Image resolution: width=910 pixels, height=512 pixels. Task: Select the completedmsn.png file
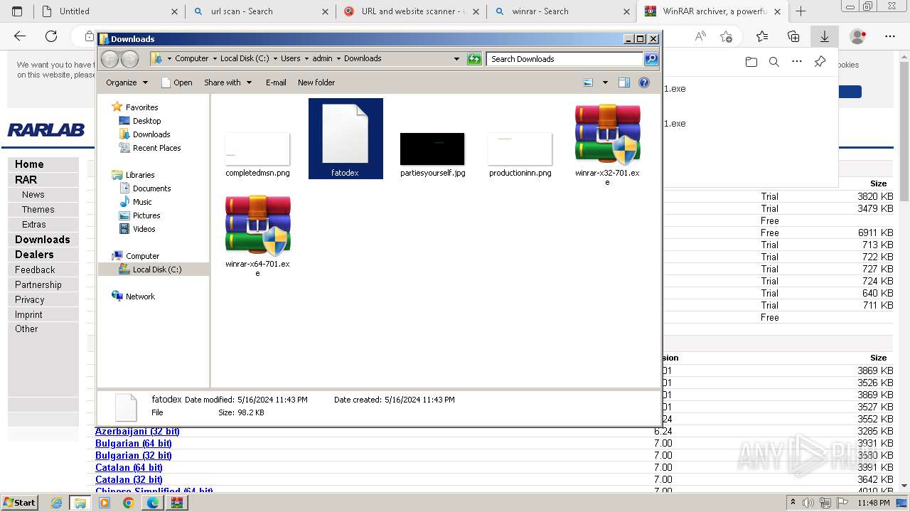[257, 154]
